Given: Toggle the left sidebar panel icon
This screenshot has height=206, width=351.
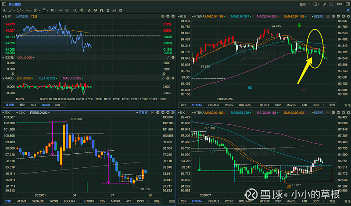Looking at the screenshot, I should 4,4.
